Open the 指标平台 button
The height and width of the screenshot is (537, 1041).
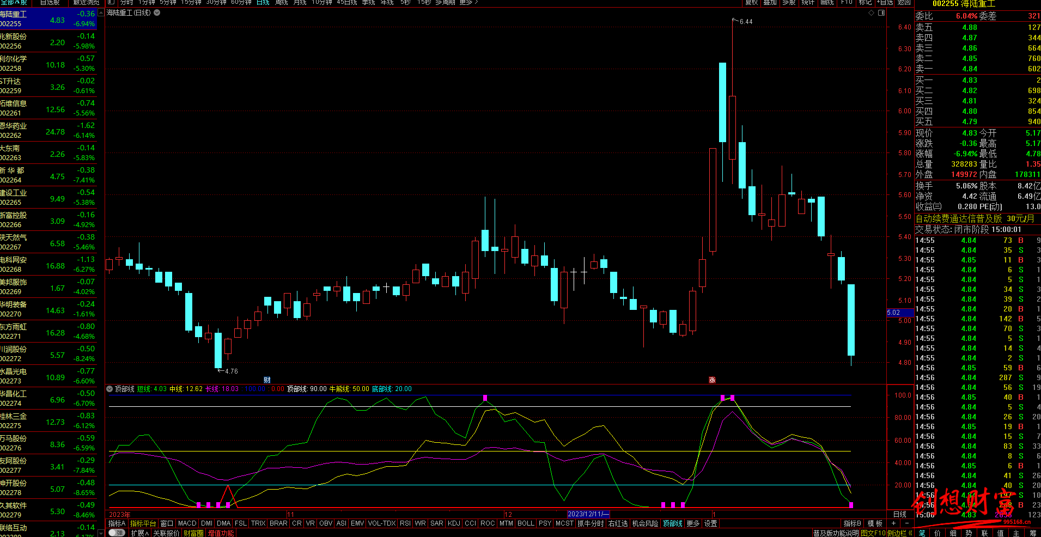coord(143,523)
